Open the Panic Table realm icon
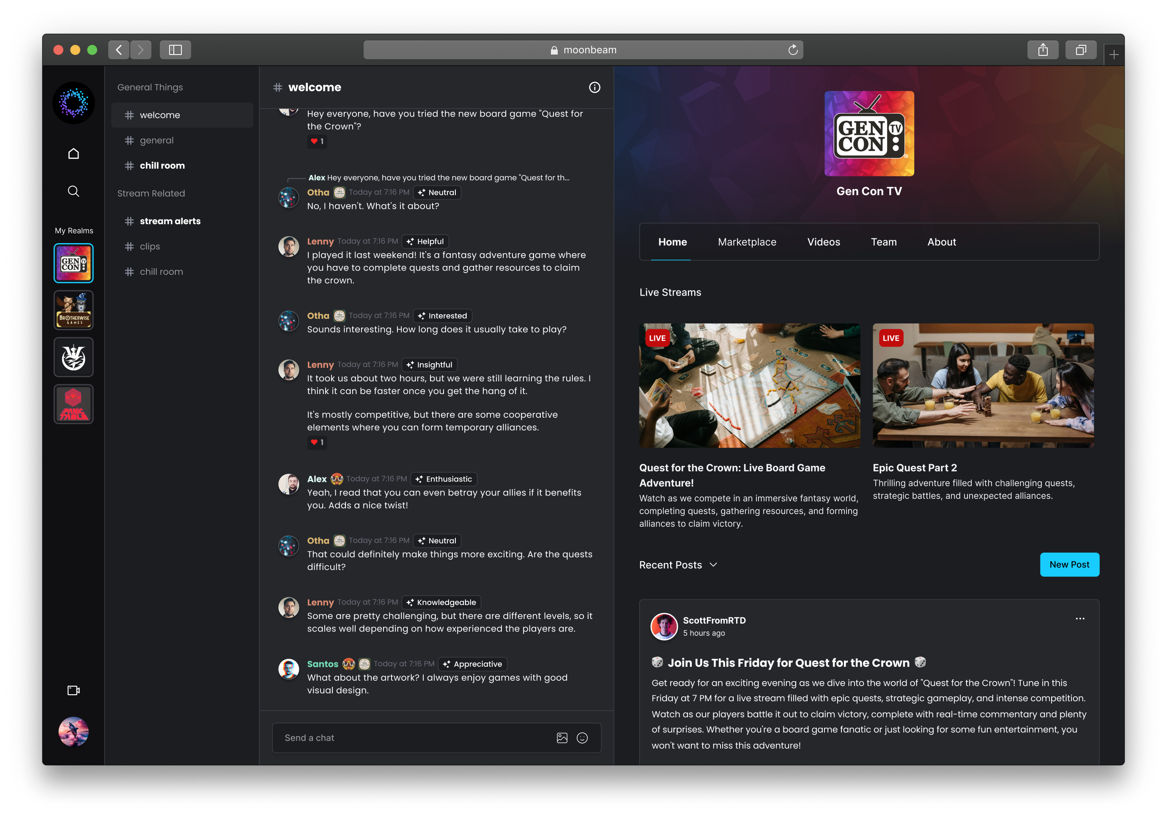 [x=74, y=404]
